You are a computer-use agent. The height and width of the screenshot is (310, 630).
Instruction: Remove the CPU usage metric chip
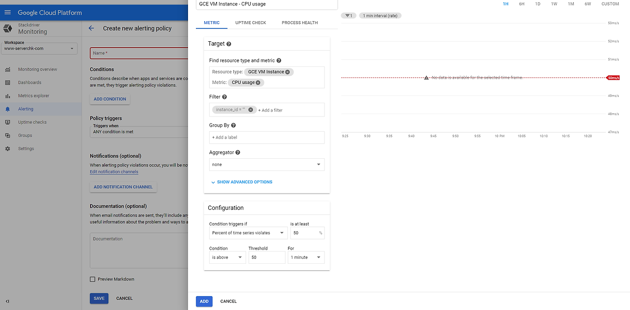pos(258,83)
